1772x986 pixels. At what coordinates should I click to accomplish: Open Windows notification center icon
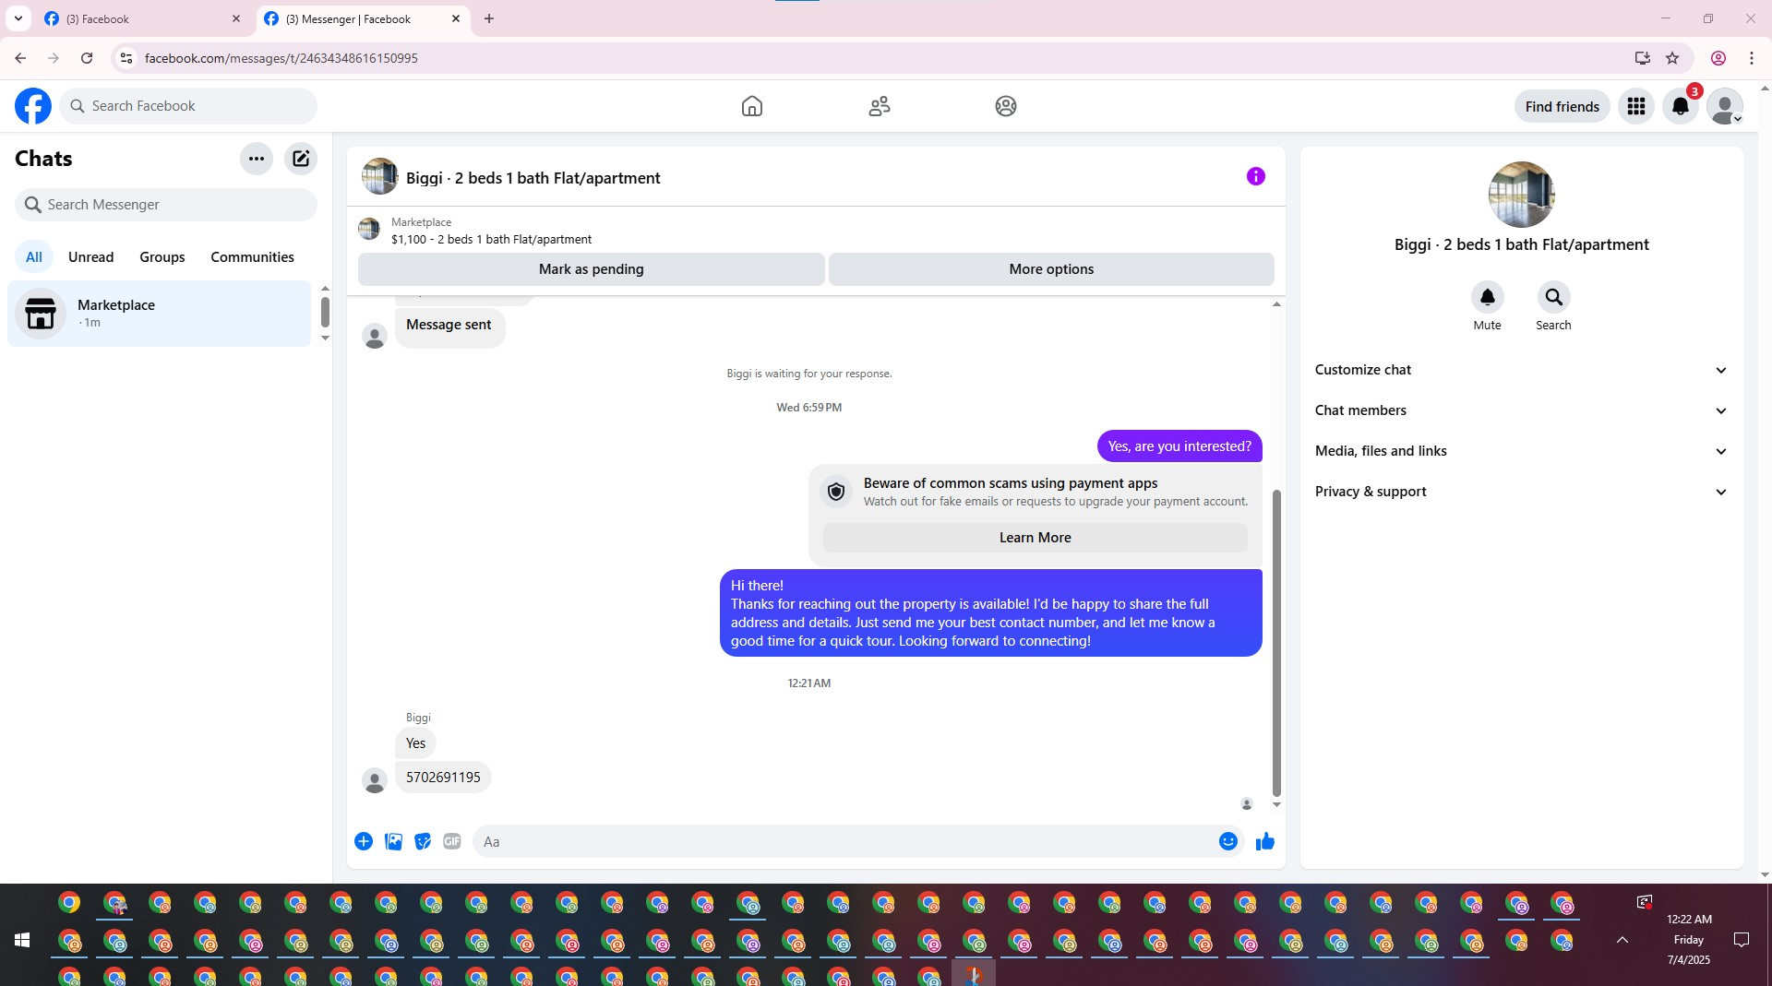(1742, 940)
